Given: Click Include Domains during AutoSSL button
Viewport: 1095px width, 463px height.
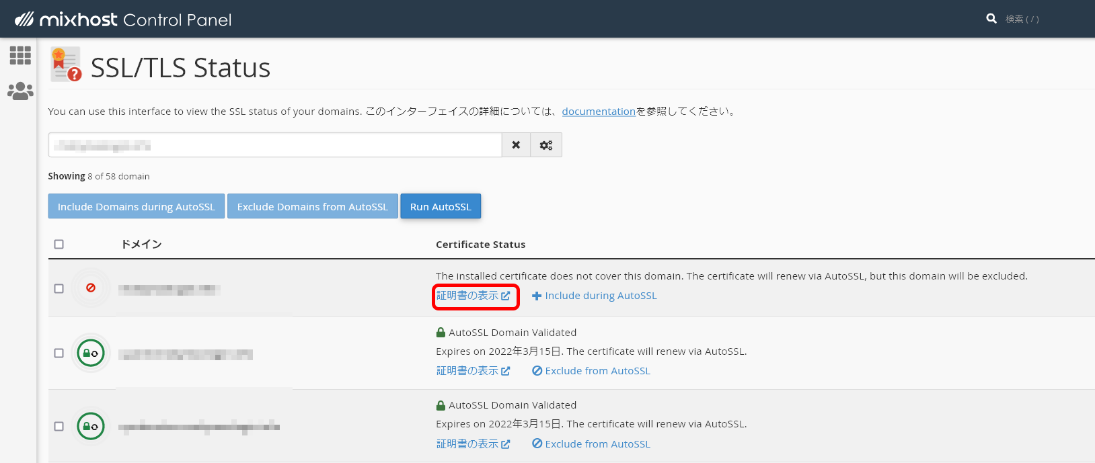Looking at the screenshot, I should click(x=136, y=206).
